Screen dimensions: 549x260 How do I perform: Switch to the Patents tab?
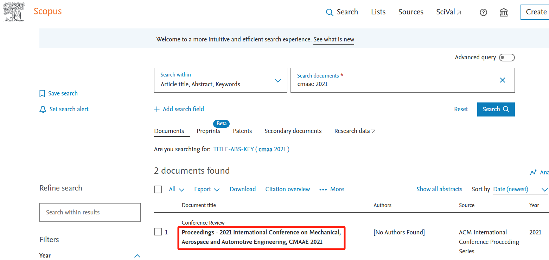(x=242, y=131)
